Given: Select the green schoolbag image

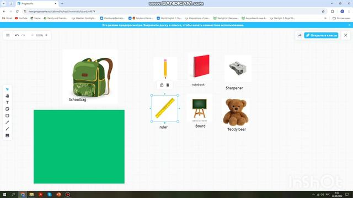Looking at the screenshot, I should click(90, 77).
